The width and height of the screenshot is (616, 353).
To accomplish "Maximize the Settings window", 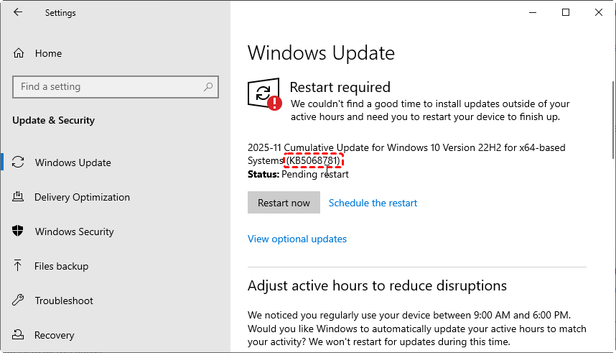I will point(566,12).
